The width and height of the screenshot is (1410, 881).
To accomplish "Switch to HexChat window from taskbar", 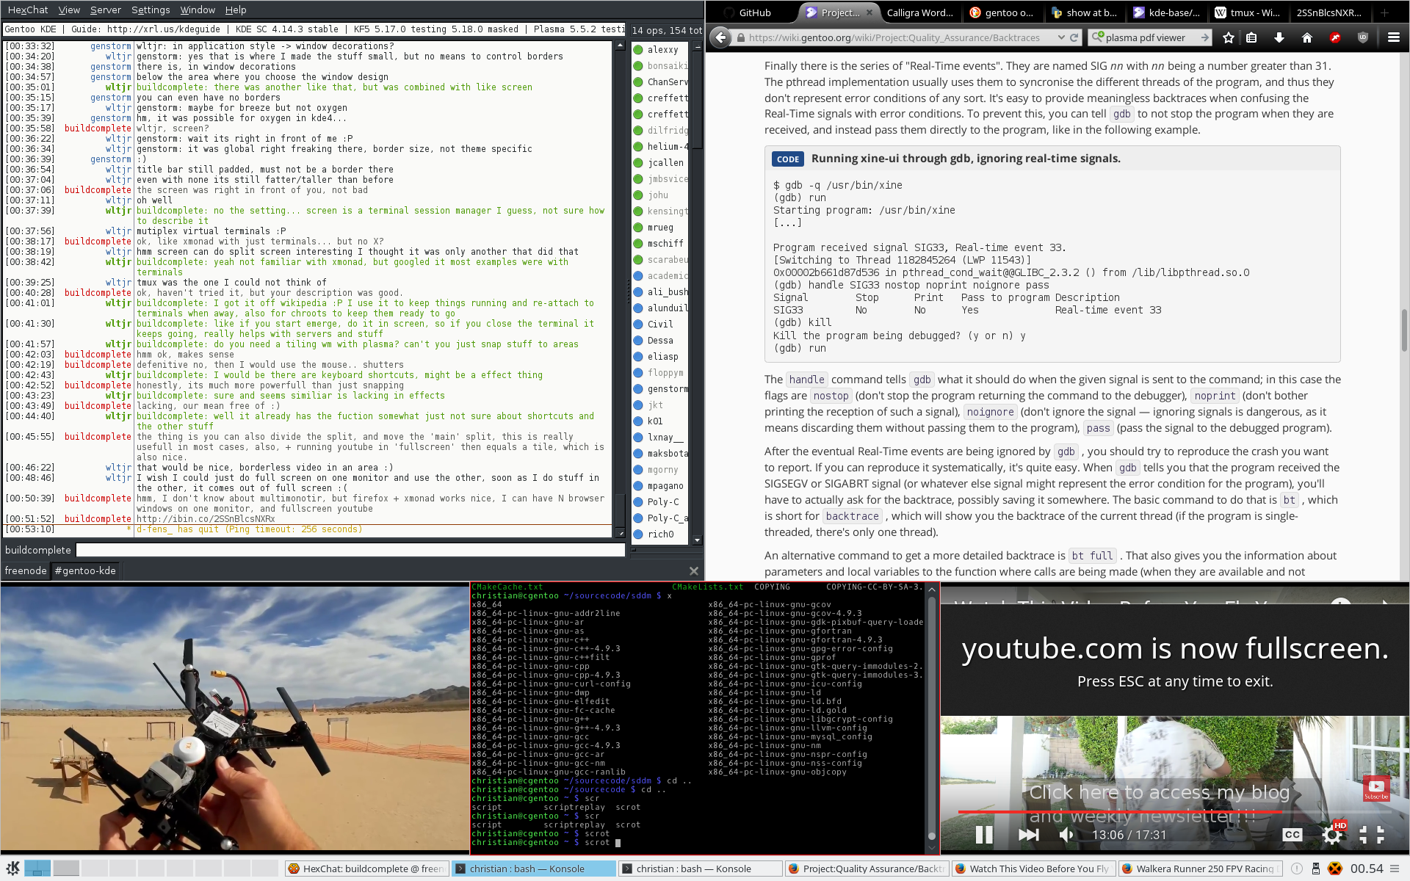I will [366, 869].
